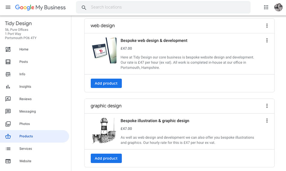Open the office sign product thumbnail
286x171 pixels.
(x=104, y=50)
